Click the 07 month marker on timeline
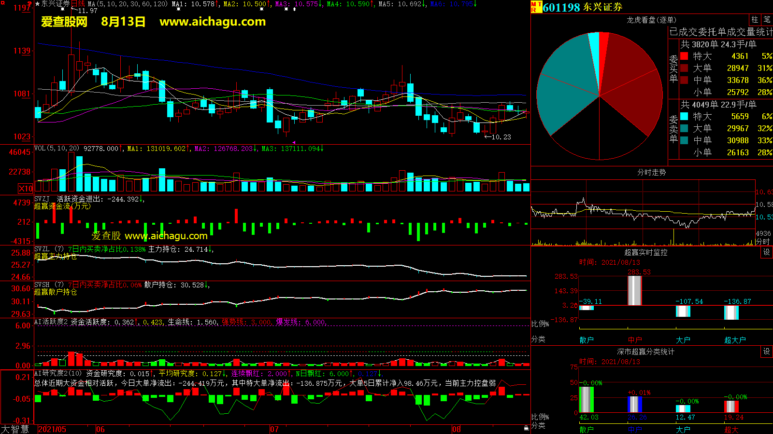Image resolution: width=773 pixels, height=434 pixels. click(x=274, y=429)
